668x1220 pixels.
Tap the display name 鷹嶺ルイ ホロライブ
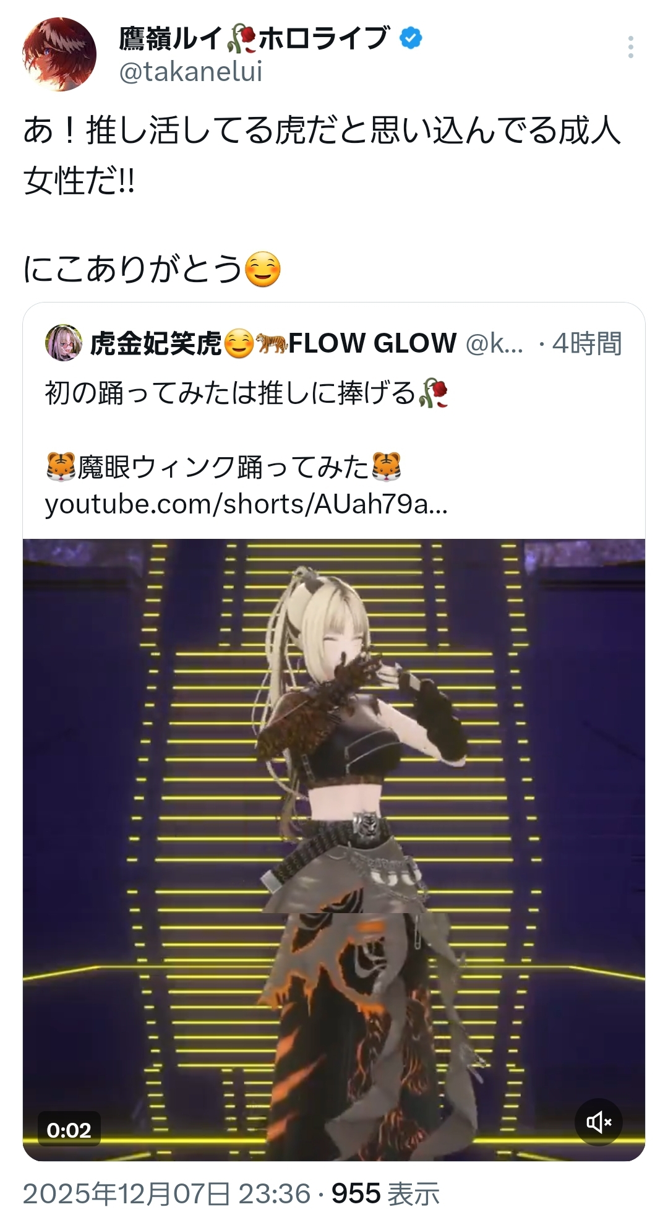click(x=254, y=38)
